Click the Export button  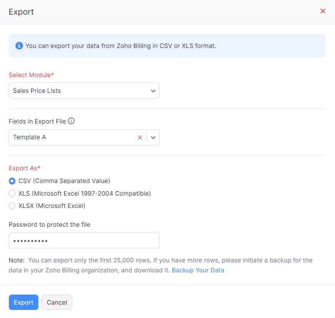pos(23,302)
